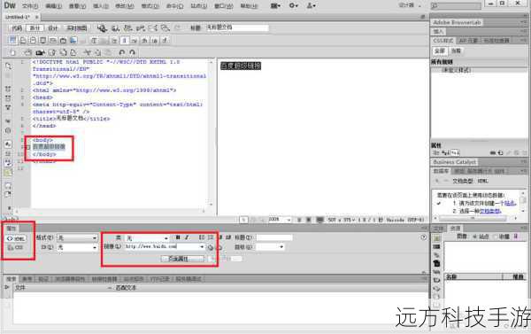Screen dimensions: 531x334
Task: Open the 目标 target dropdown in Properties
Action: click(270, 247)
